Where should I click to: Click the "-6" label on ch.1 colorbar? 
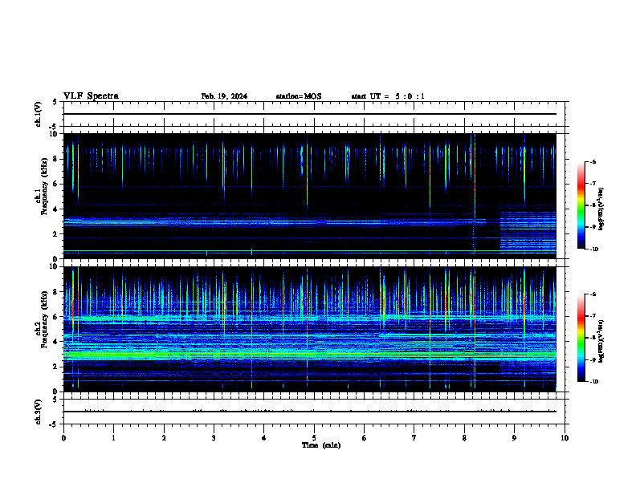[593, 162]
